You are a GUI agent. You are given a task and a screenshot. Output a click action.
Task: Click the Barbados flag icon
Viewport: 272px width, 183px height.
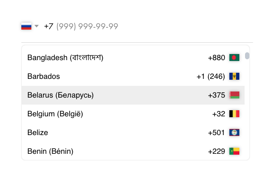[234, 76]
